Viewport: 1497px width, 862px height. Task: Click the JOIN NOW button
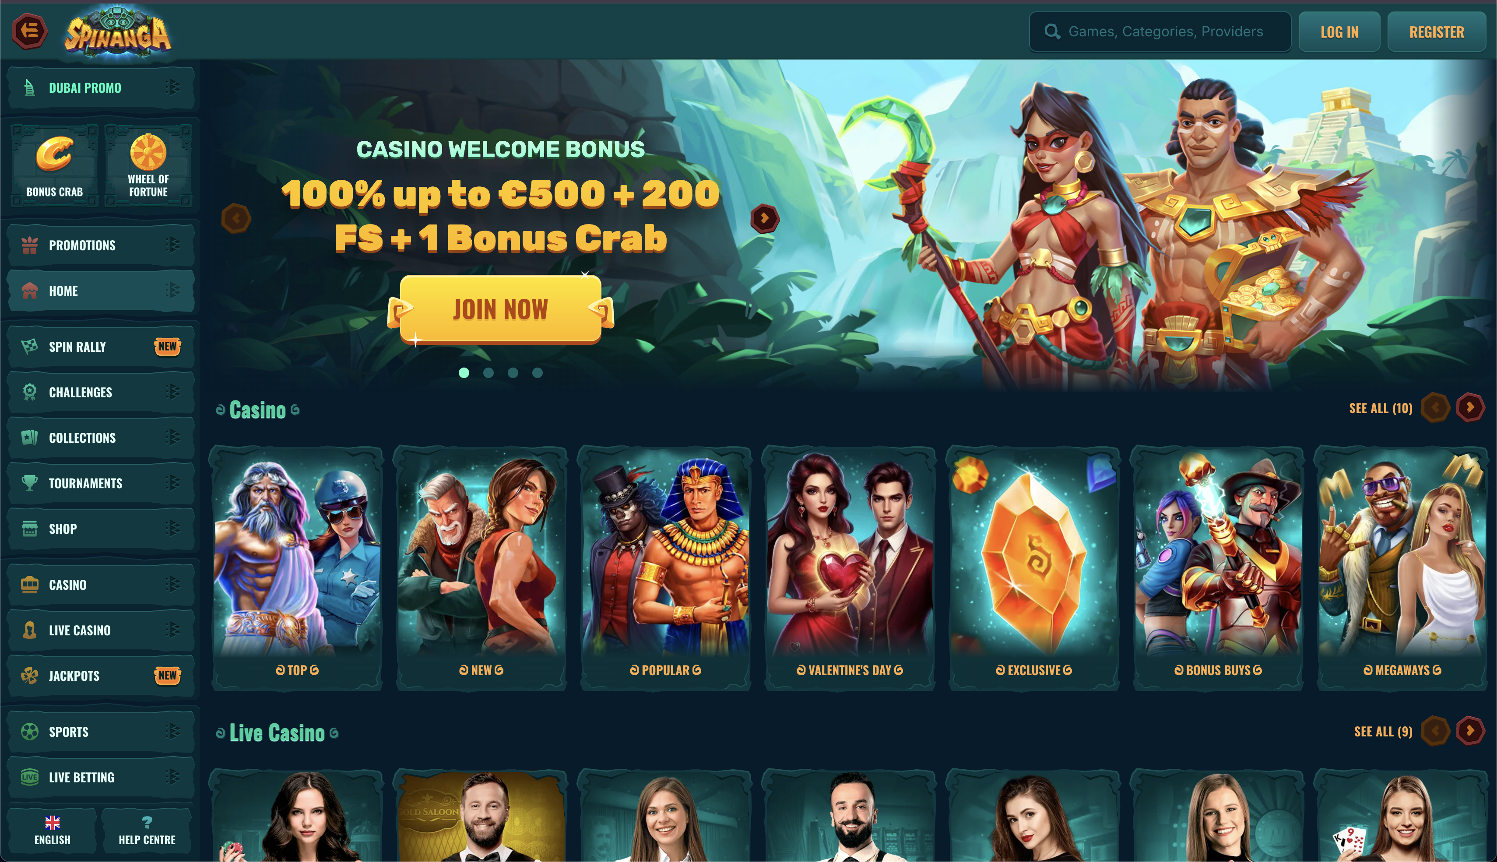coord(500,310)
